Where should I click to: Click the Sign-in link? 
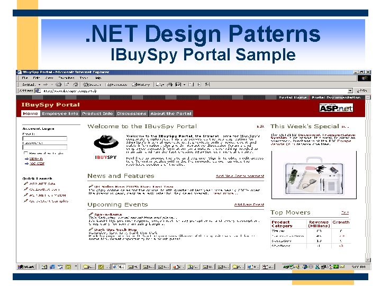click(36, 158)
